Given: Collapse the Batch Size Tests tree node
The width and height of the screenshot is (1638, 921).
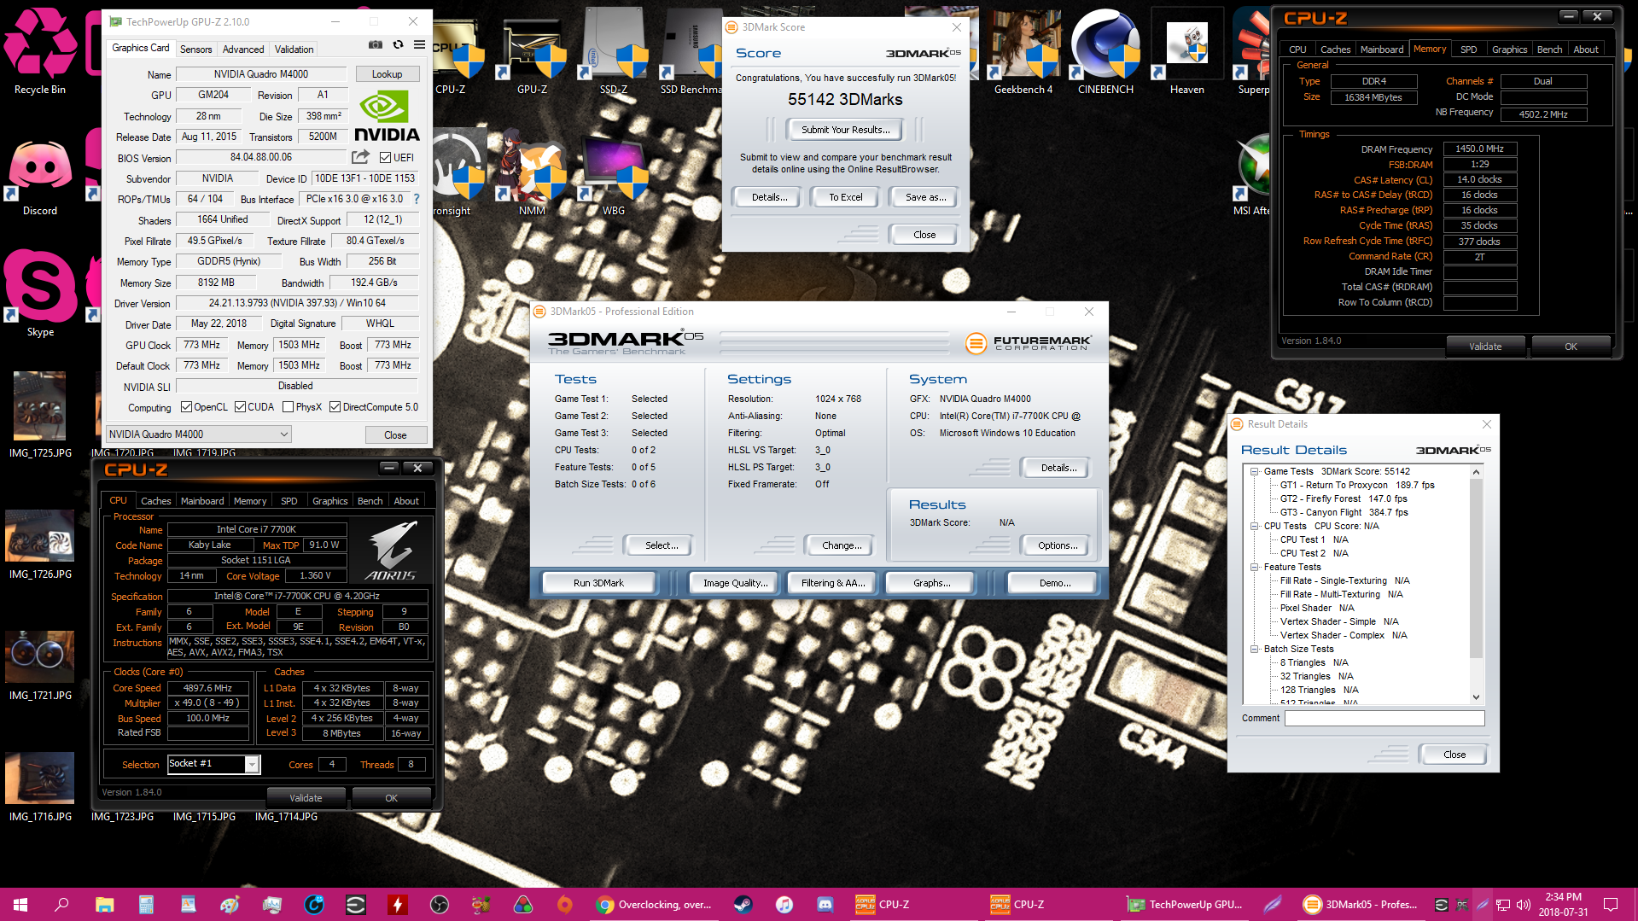Looking at the screenshot, I should (x=1254, y=649).
